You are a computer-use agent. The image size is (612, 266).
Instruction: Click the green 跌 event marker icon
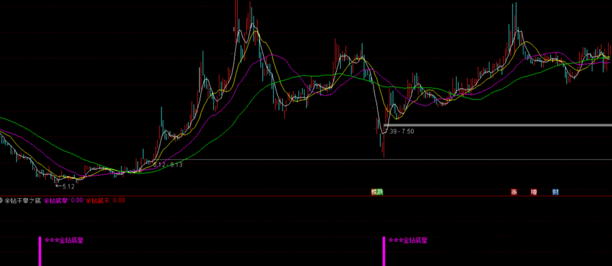pos(380,192)
